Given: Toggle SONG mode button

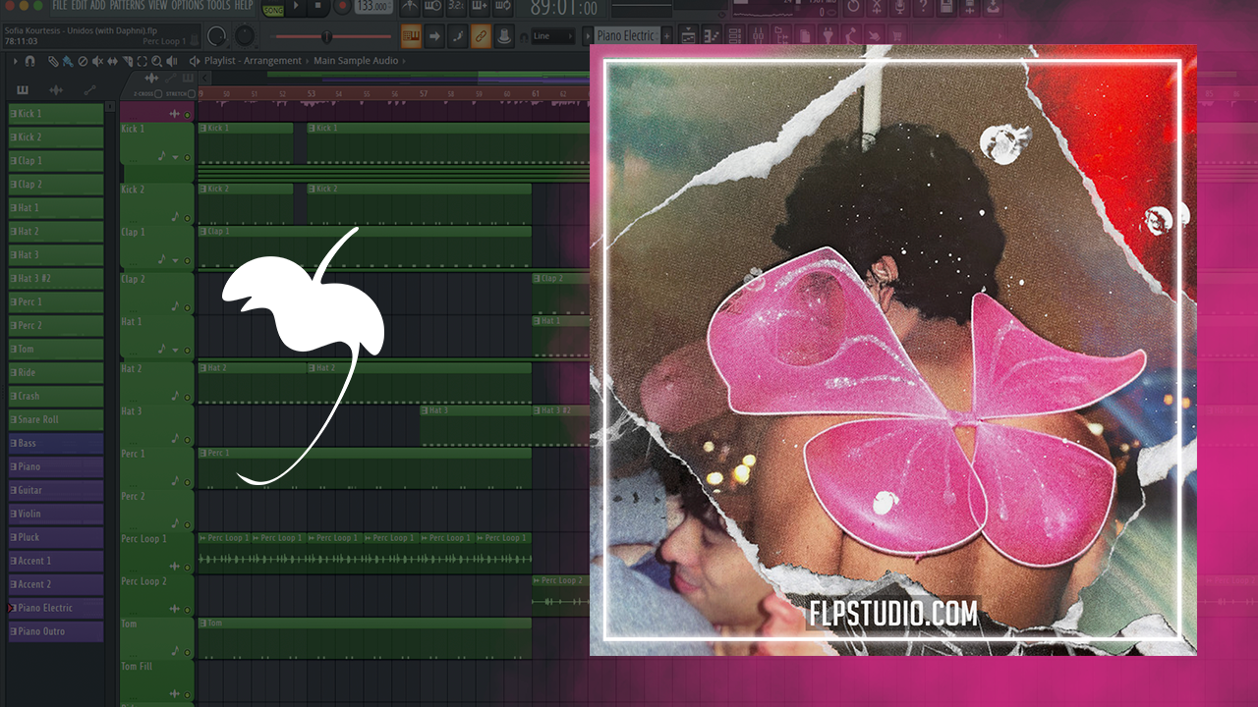Looking at the screenshot, I should click(272, 10).
